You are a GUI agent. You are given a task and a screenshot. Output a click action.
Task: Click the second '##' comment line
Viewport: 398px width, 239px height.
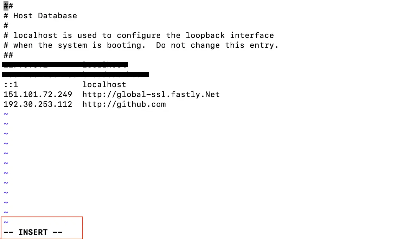tap(8, 55)
